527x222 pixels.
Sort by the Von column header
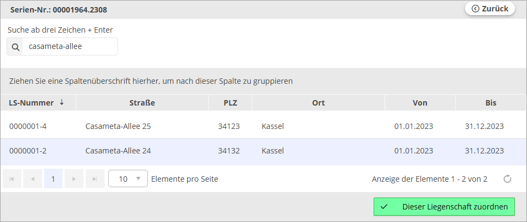click(x=420, y=102)
